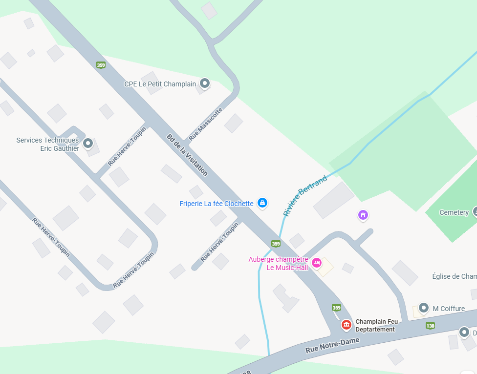Click the Auberge champêtre Le Music-Hall text

click(x=278, y=263)
